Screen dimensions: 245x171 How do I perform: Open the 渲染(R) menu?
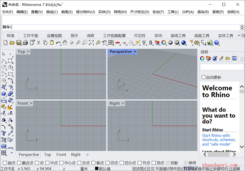(203, 12)
